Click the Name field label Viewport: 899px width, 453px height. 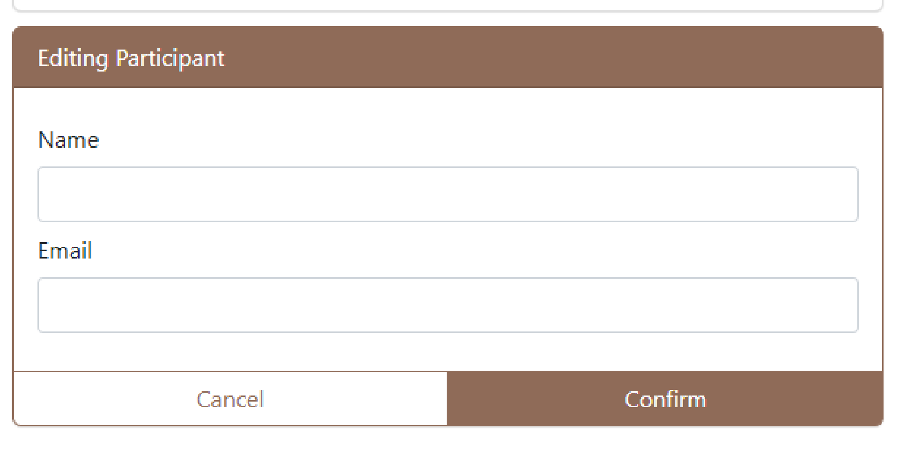(68, 140)
